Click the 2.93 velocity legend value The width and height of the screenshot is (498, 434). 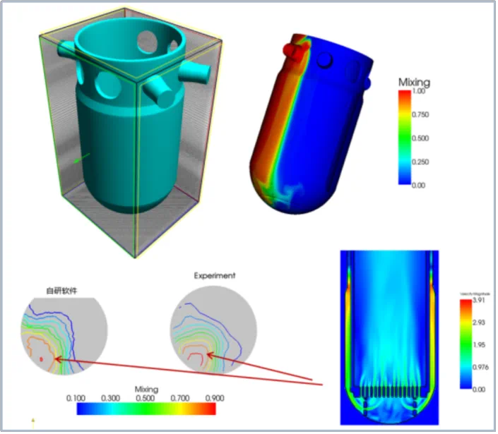480,323
